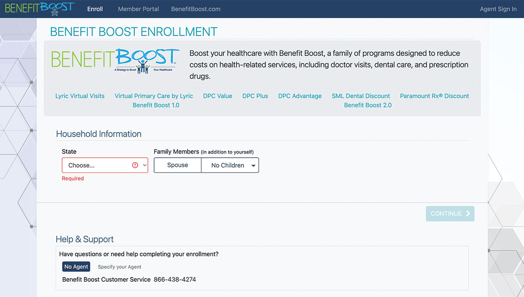Open the Paramount Rx Discount link
Image resolution: width=524 pixels, height=297 pixels.
[434, 96]
